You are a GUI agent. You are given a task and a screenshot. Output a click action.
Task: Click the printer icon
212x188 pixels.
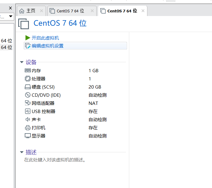[x=28, y=128]
